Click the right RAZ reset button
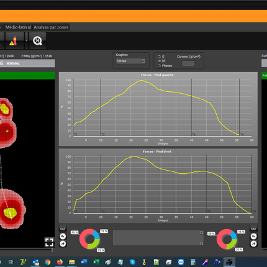 pyautogui.click(x=253, y=229)
